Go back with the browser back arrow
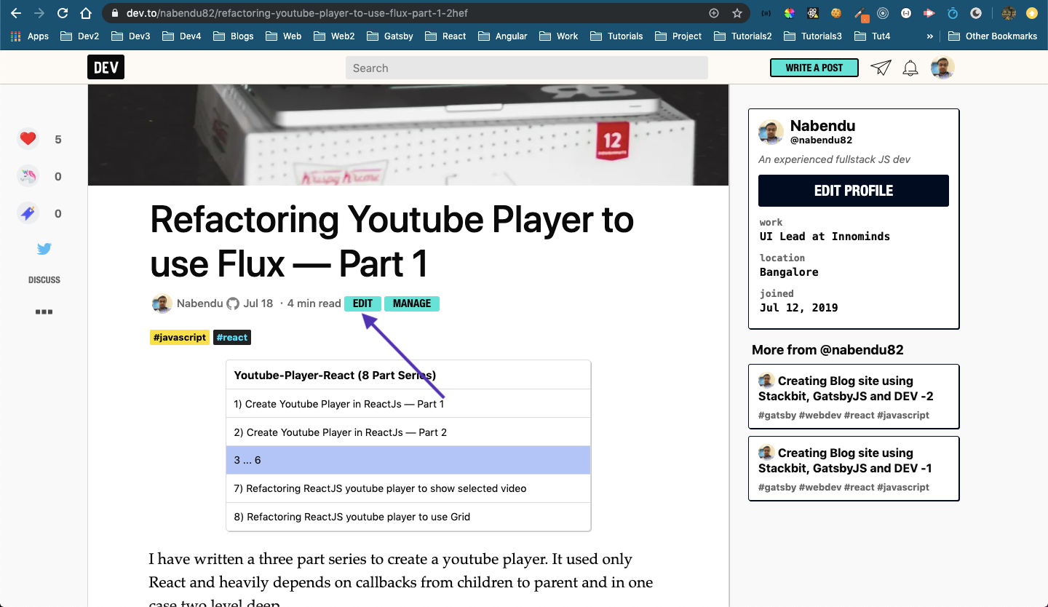The width and height of the screenshot is (1048, 607). 16,13
